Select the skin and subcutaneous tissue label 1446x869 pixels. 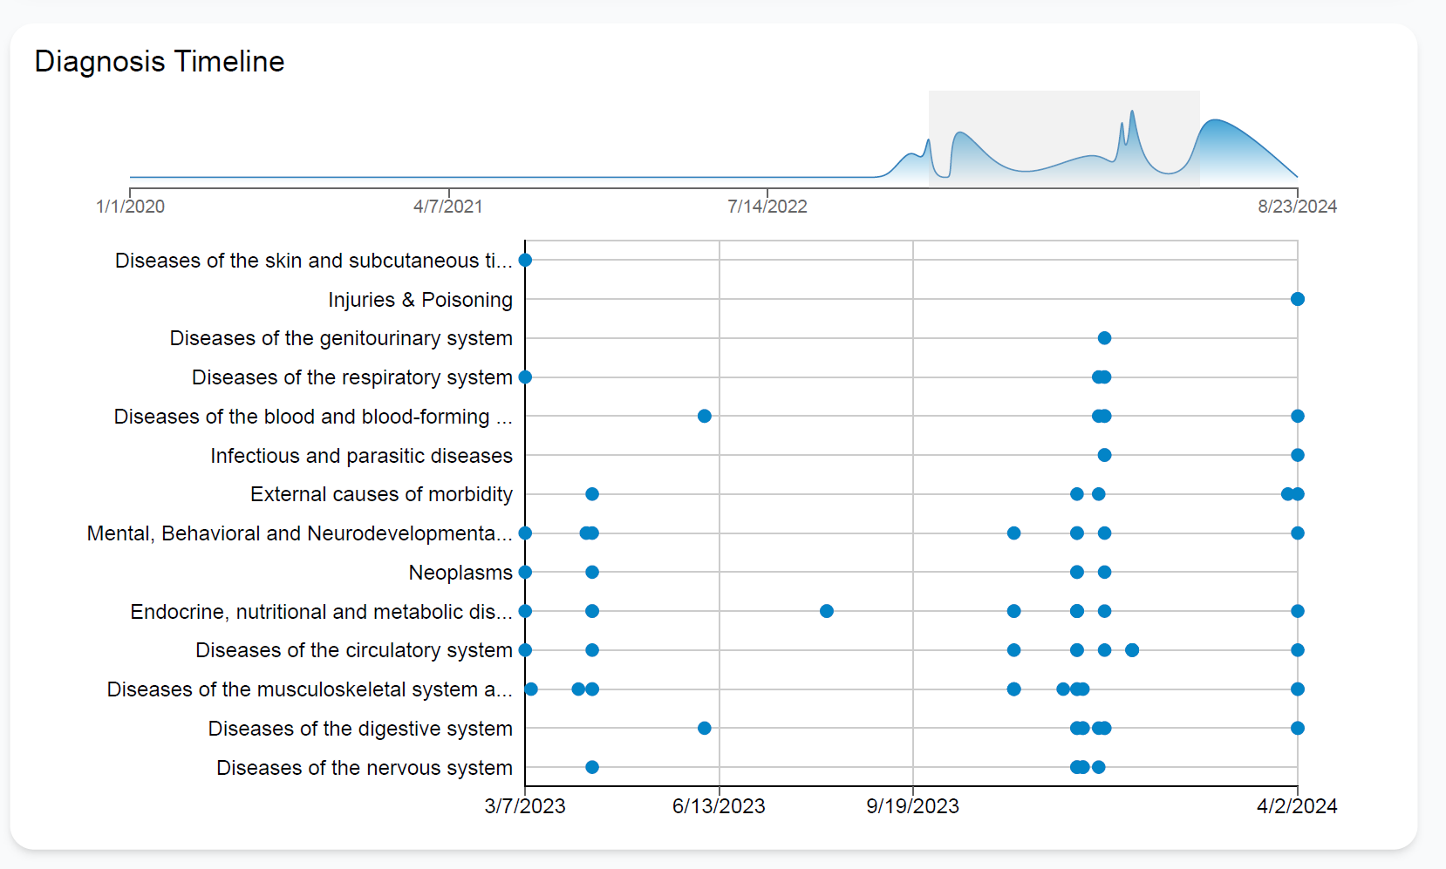coord(314,261)
